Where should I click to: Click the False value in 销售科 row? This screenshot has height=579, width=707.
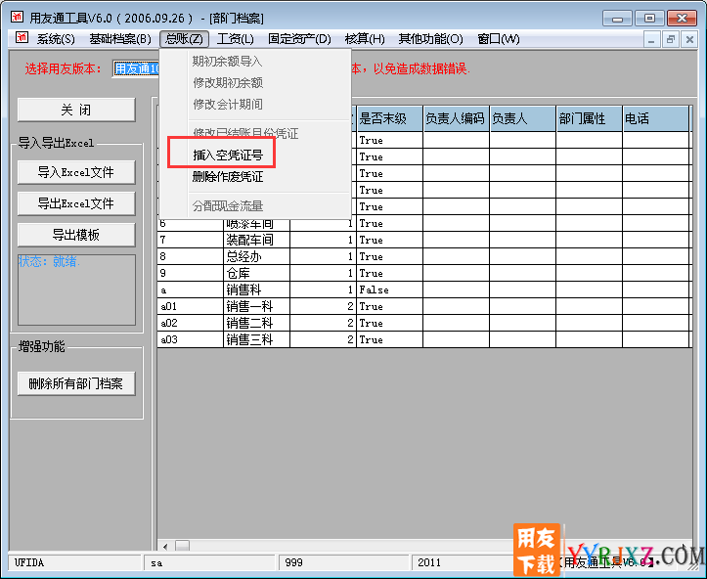click(x=389, y=289)
